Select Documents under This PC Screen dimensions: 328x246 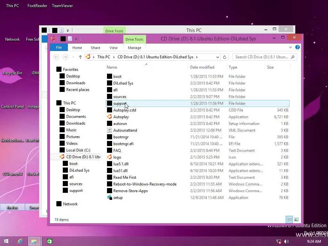tap(76, 117)
